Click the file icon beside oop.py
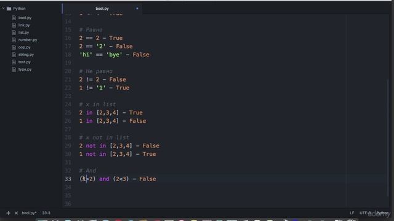This screenshot has width=394, height=221. coord(14,47)
